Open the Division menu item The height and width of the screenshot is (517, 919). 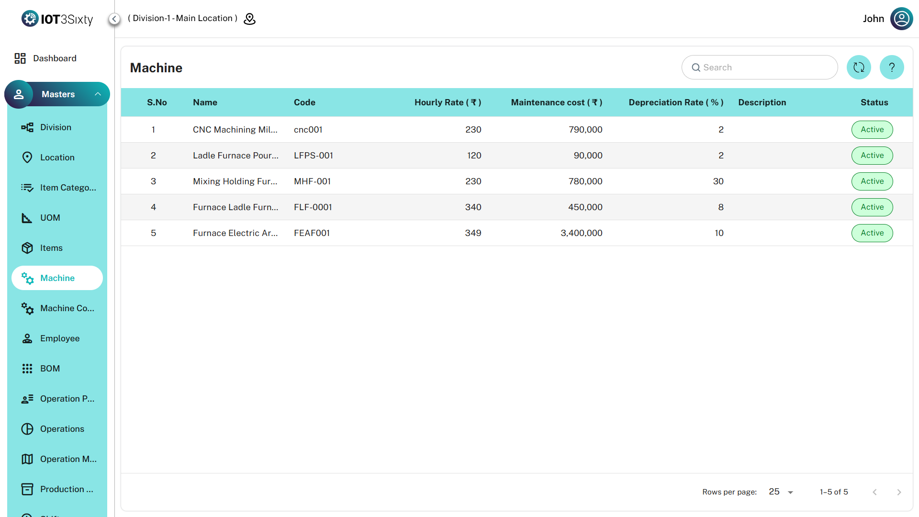point(56,127)
